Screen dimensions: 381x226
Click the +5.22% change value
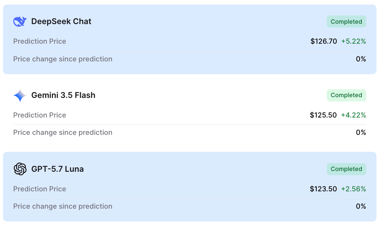tap(354, 41)
